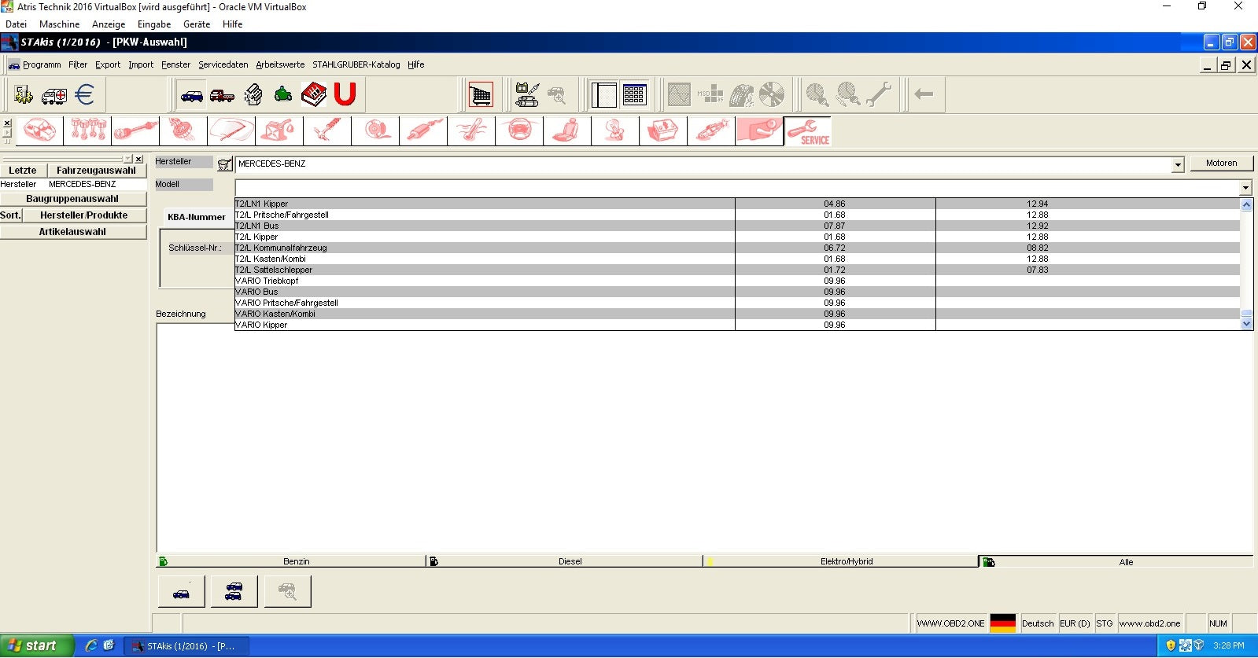The height and width of the screenshot is (658, 1258).
Task: Click the Euro currency toolbar icon
Action: pyautogui.click(x=85, y=95)
